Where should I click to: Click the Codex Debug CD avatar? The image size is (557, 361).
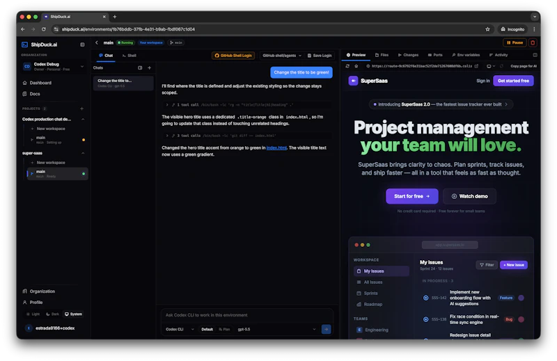pyautogui.click(x=27, y=66)
